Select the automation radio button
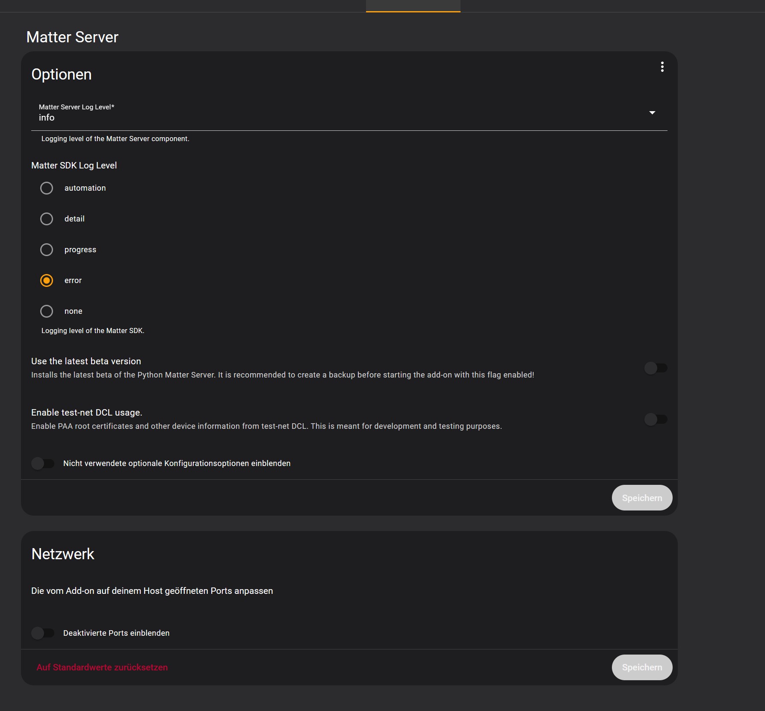 point(47,188)
